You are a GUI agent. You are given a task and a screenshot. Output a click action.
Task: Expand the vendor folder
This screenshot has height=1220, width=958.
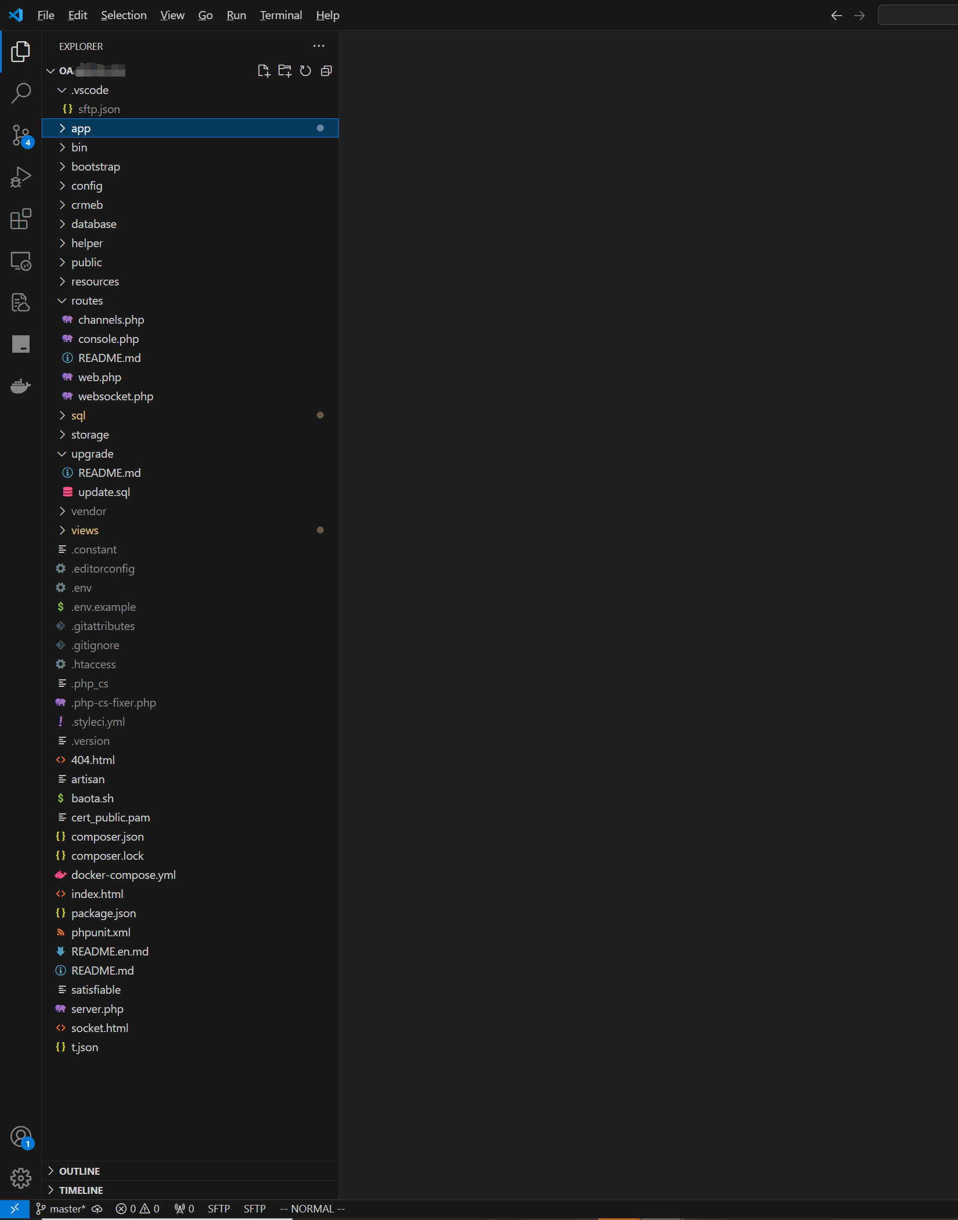[x=190, y=511]
